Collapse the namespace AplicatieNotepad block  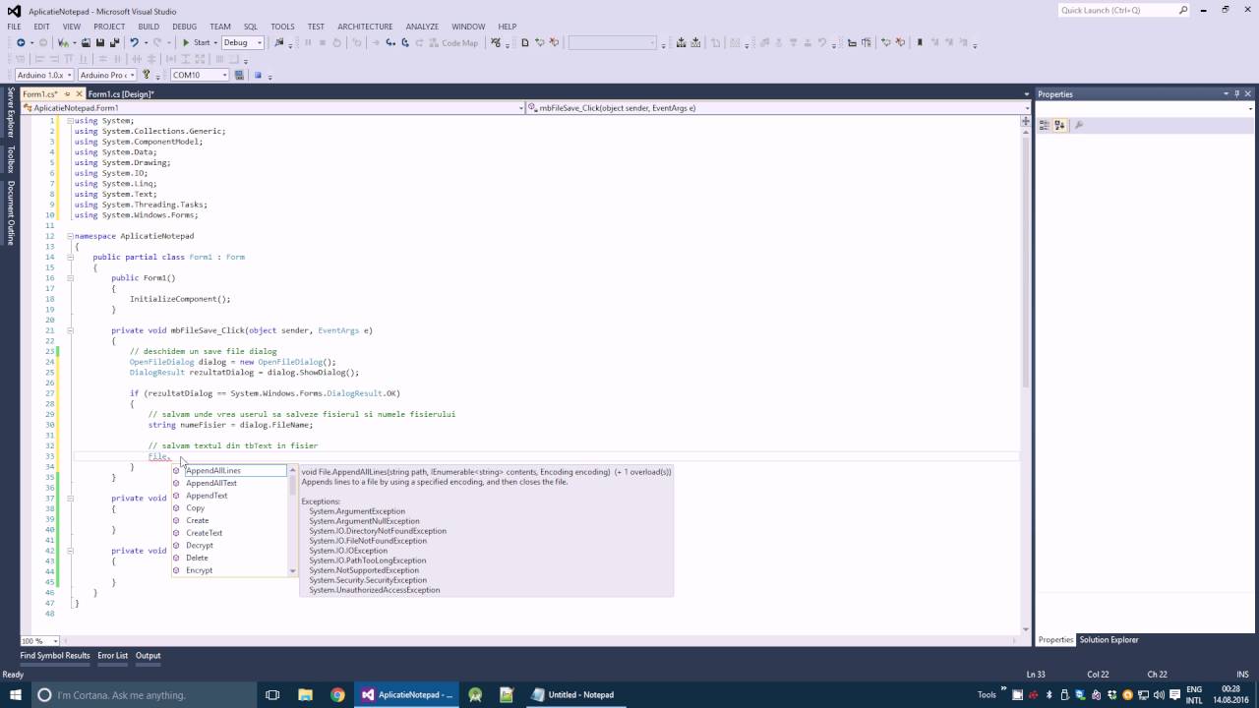pos(70,236)
